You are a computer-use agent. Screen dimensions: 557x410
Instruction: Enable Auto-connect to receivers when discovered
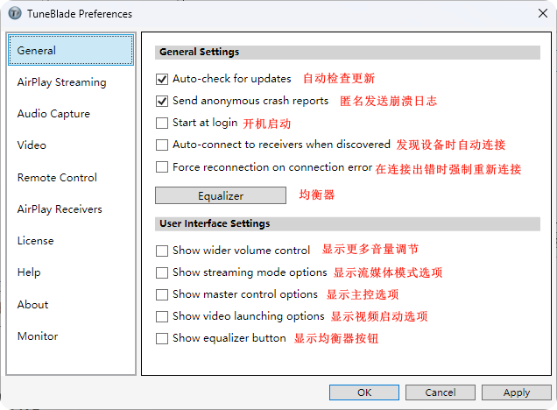[162, 145]
